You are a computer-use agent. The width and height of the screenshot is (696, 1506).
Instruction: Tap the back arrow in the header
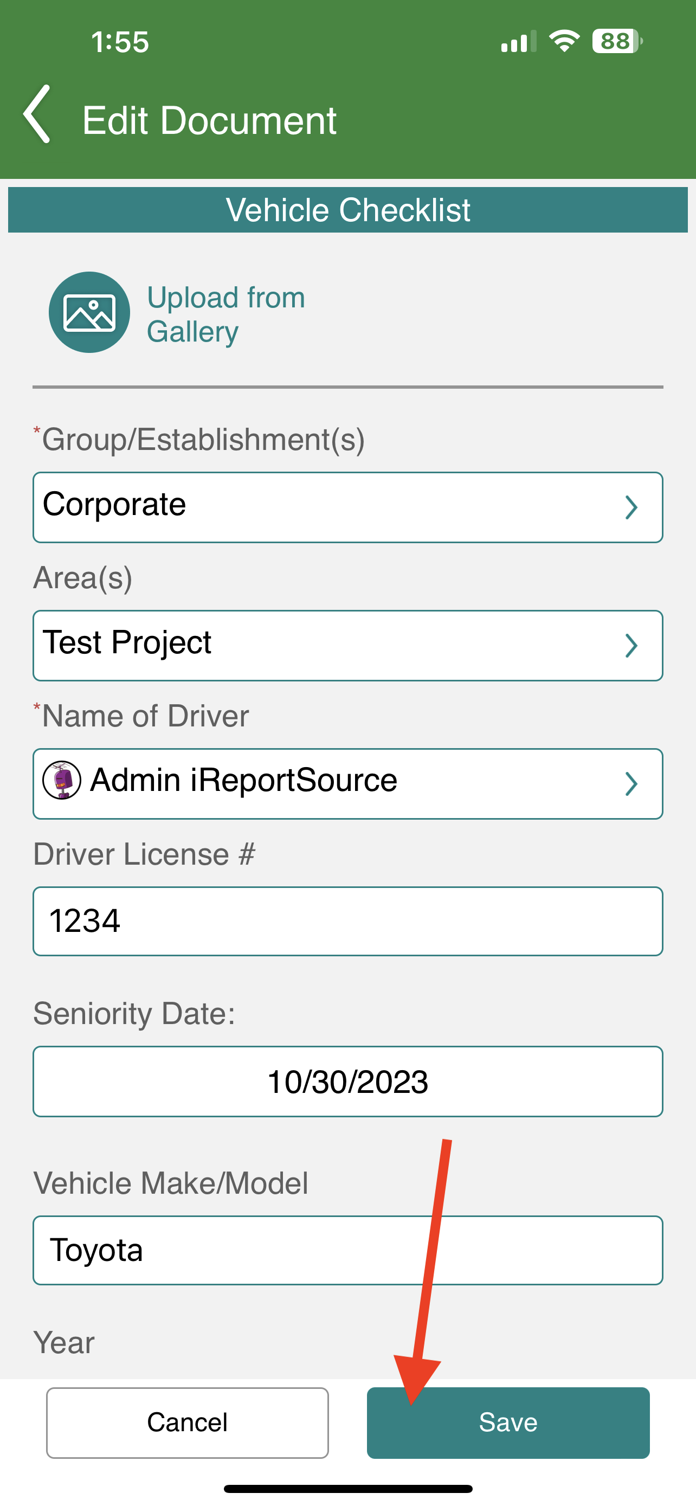click(37, 114)
